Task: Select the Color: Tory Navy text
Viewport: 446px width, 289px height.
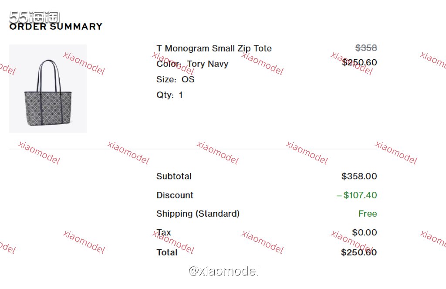Action: click(x=192, y=64)
